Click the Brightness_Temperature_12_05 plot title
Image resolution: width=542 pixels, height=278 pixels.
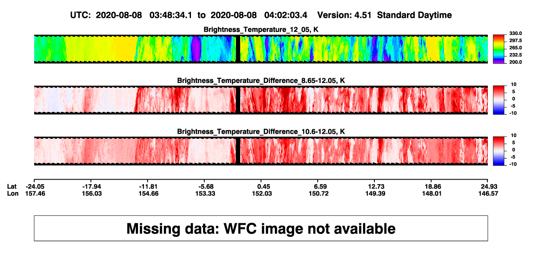(261, 30)
